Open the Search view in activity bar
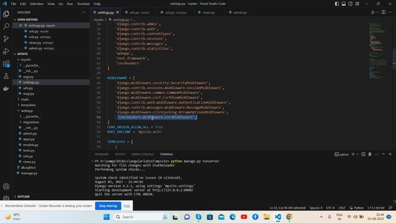The height and width of the screenshot is (223, 396). click(6, 26)
